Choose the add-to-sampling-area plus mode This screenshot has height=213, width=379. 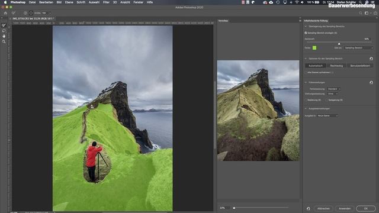pos(25,13)
